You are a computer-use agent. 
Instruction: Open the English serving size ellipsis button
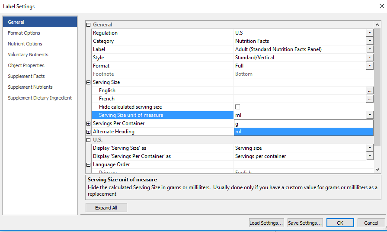pos(369,91)
